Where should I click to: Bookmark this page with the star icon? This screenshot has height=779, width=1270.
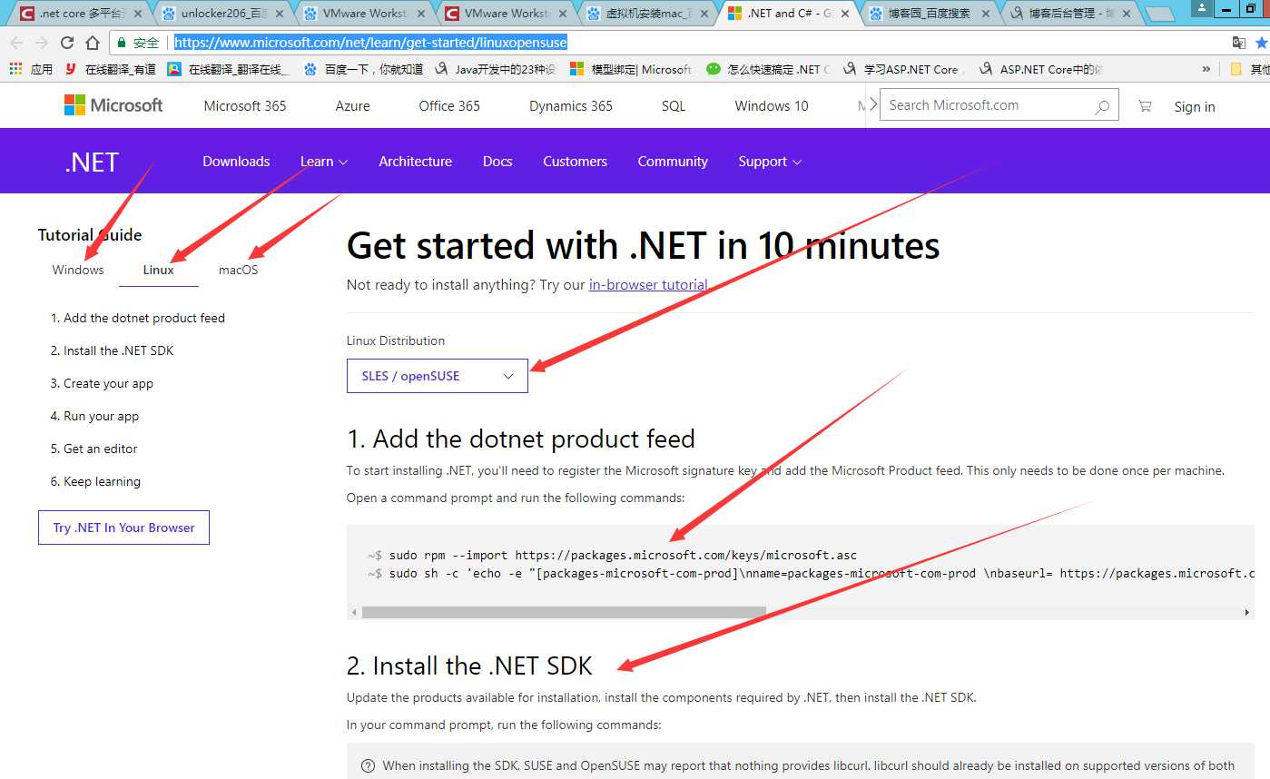pos(1261,43)
